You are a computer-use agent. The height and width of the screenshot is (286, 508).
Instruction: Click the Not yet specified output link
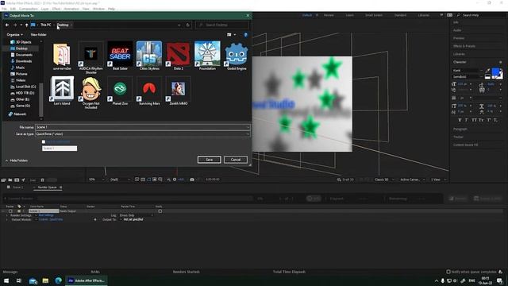(x=133, y=219)
